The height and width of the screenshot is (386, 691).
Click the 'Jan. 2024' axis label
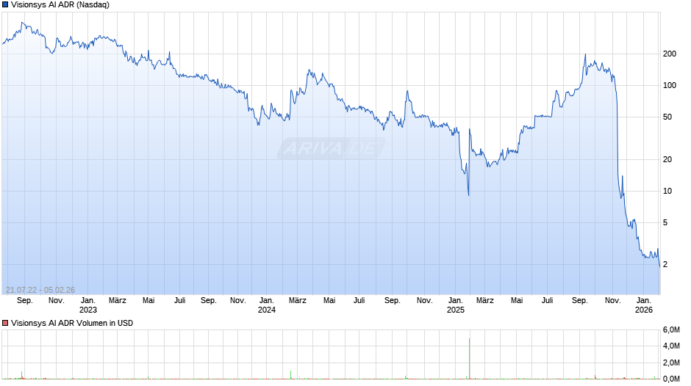tap(267, 305)
